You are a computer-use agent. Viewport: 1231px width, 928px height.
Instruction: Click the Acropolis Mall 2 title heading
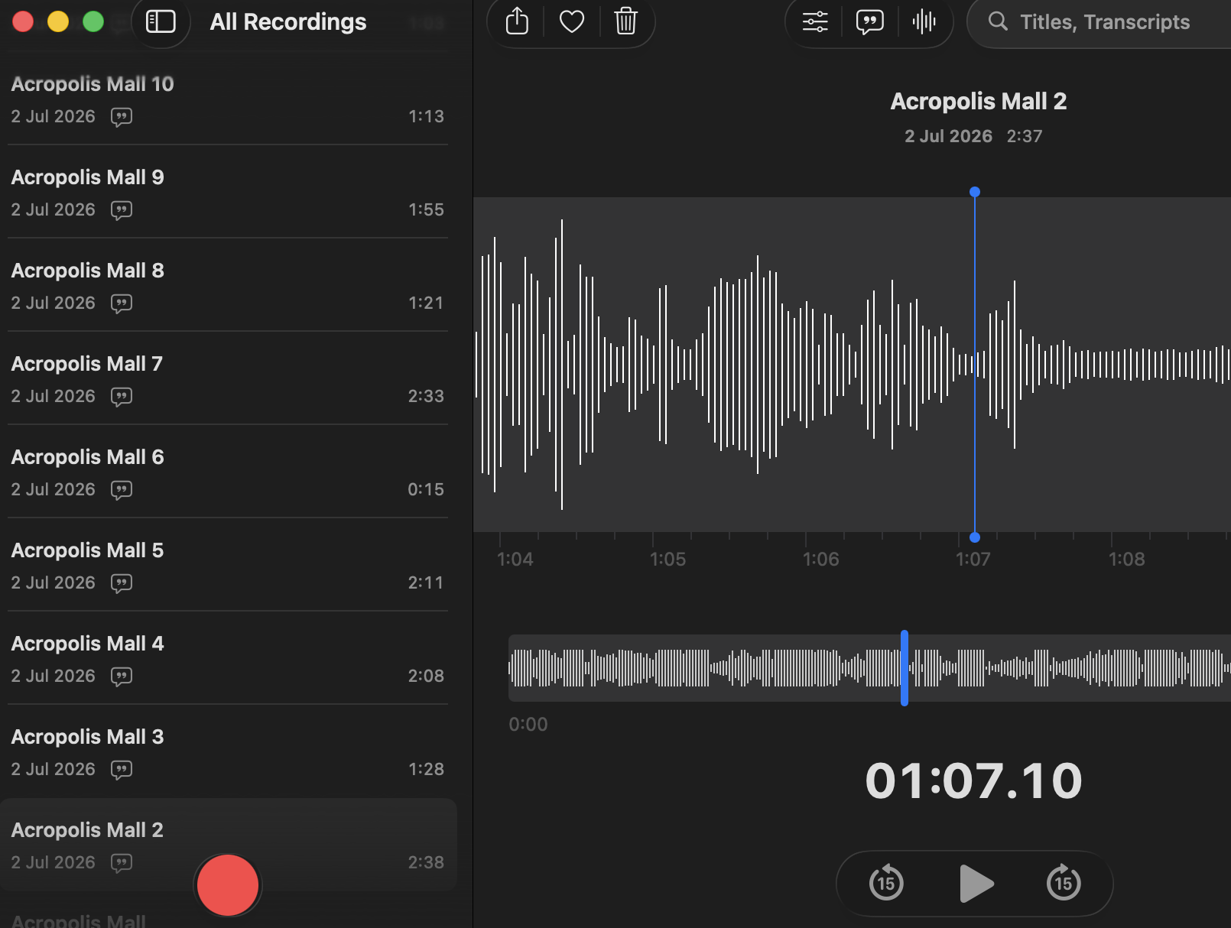tap(978, 101)
